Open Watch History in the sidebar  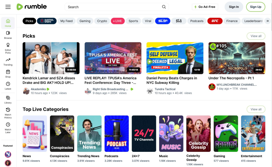tap(8, 113)
